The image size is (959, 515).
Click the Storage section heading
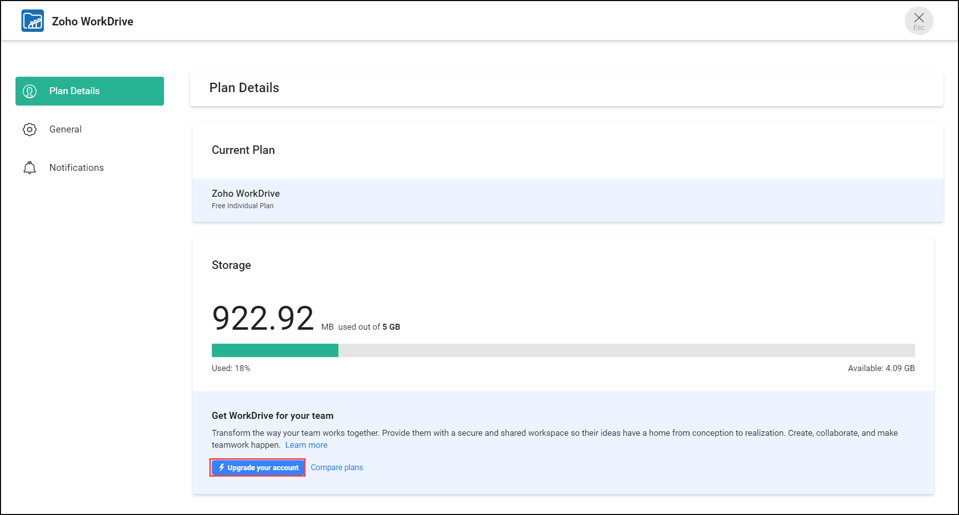(231, 265)
